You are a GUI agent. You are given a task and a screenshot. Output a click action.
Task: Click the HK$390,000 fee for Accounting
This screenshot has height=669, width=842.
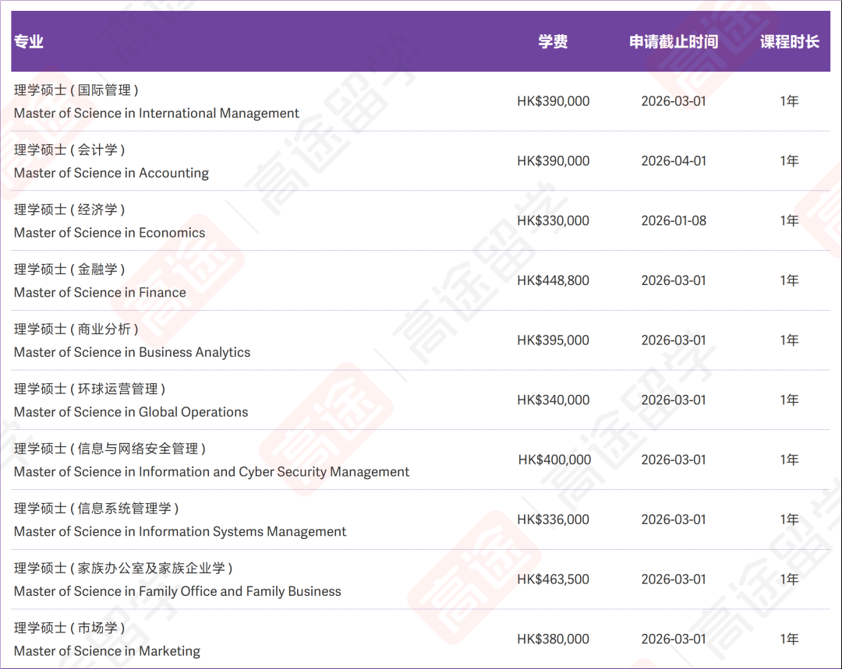pos(553,161)
